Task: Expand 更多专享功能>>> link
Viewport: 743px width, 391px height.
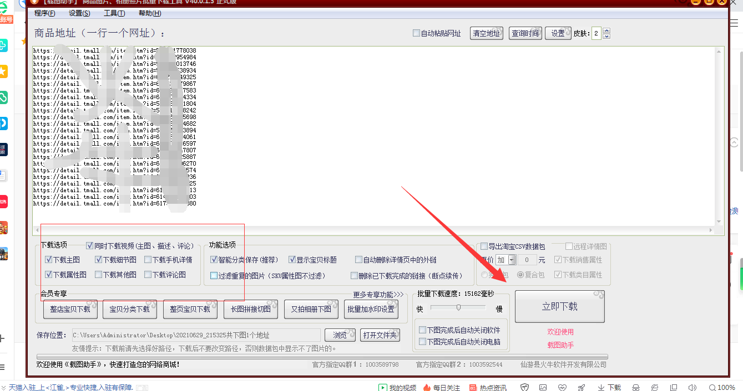Action: (x=378, y=295)
